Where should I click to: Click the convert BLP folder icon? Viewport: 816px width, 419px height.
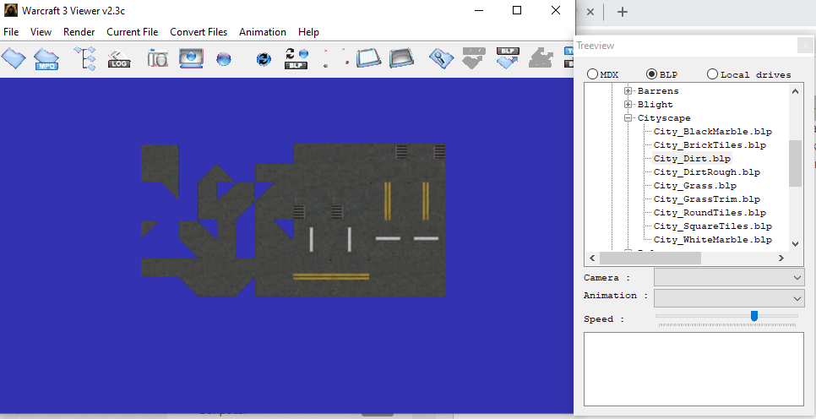(x=508, y=57)
